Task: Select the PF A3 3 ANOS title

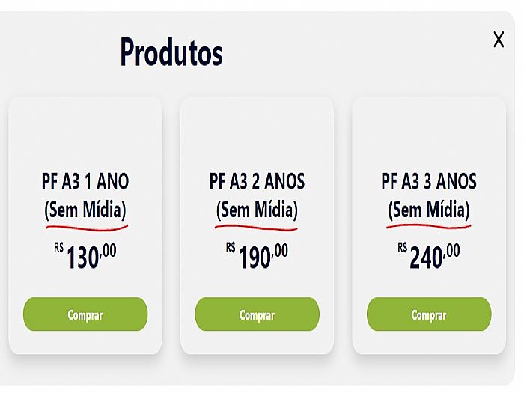Action: tap(429, 181)
